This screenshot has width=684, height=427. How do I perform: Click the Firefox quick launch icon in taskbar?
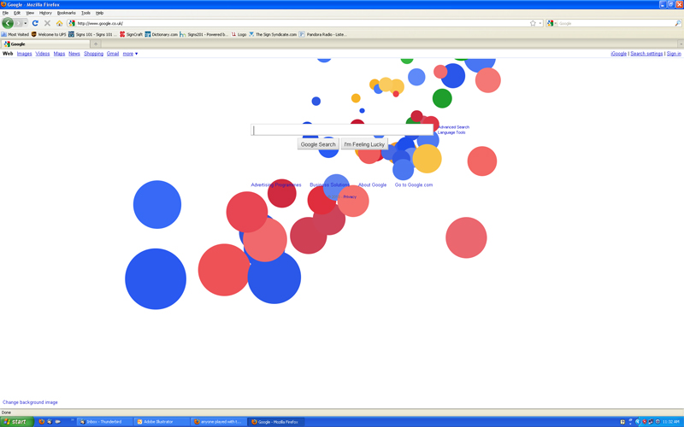point(41,422)
